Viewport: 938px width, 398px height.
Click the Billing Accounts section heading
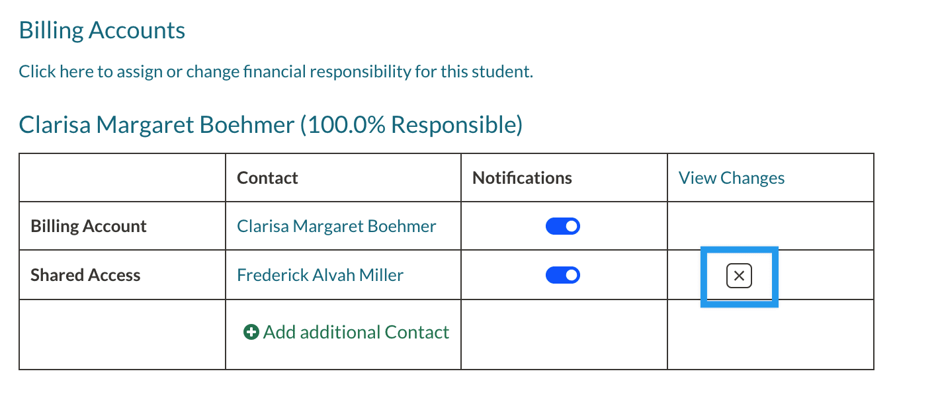(x=102, y=30)
